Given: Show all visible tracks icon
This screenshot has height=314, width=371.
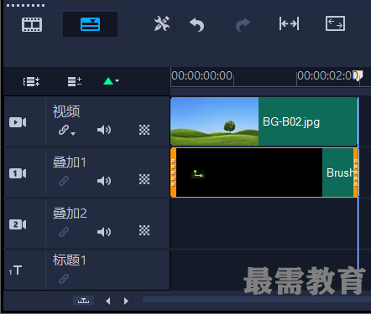Looking at the screenshot, I should (31, 81).
